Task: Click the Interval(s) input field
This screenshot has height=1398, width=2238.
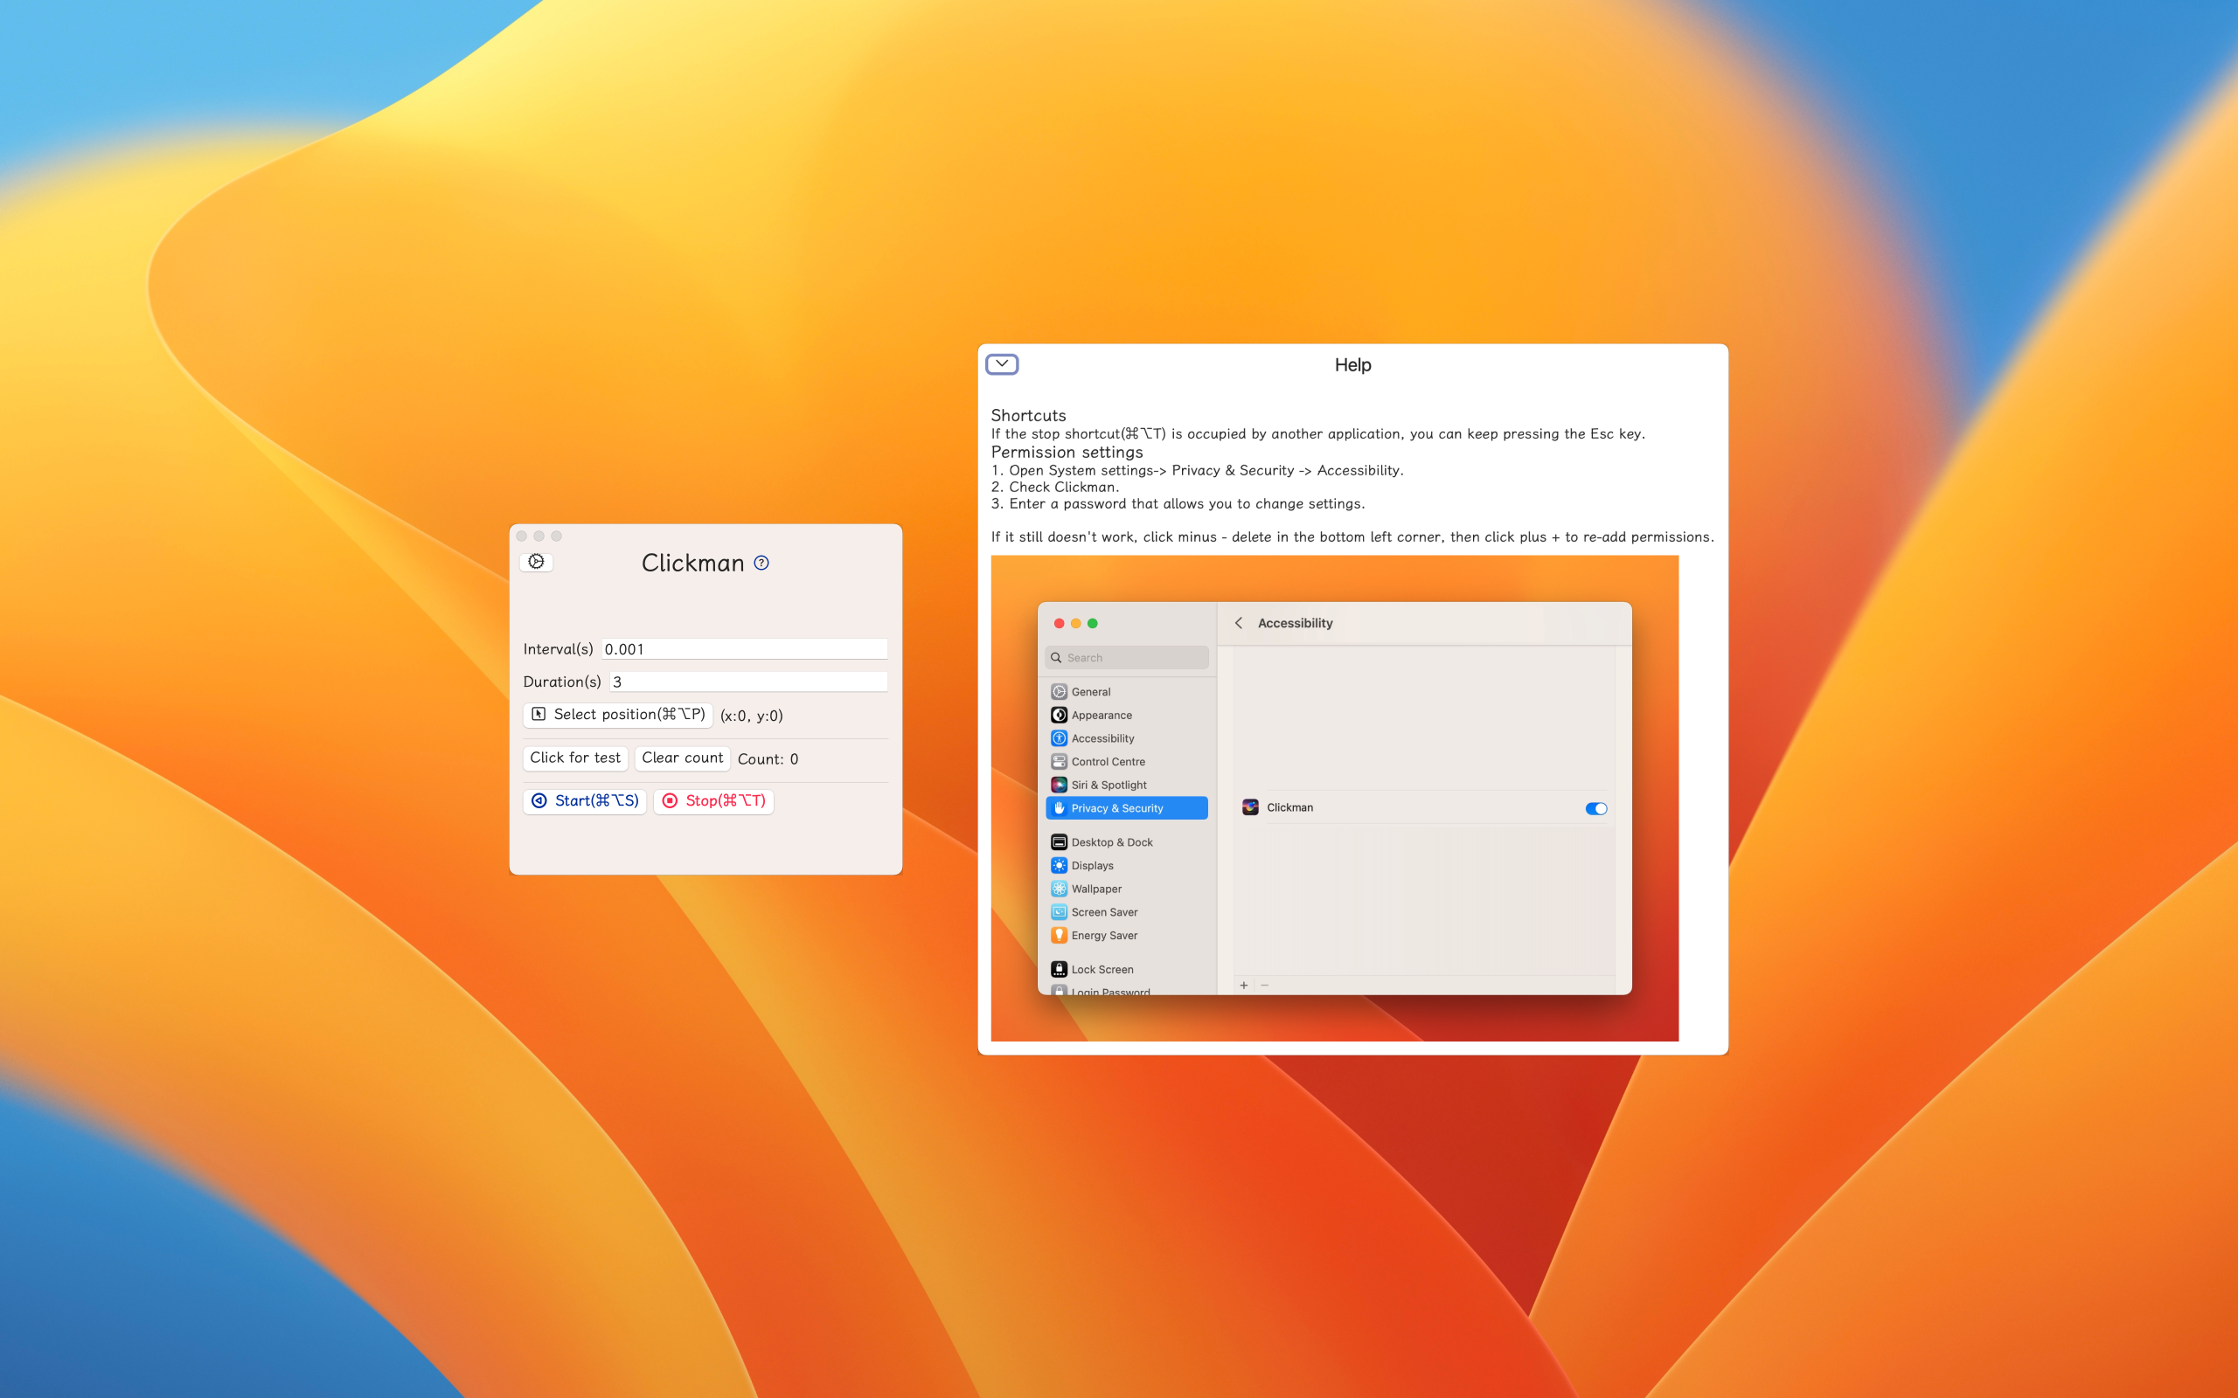Action: pyautogui.click(x=744, y=649)
